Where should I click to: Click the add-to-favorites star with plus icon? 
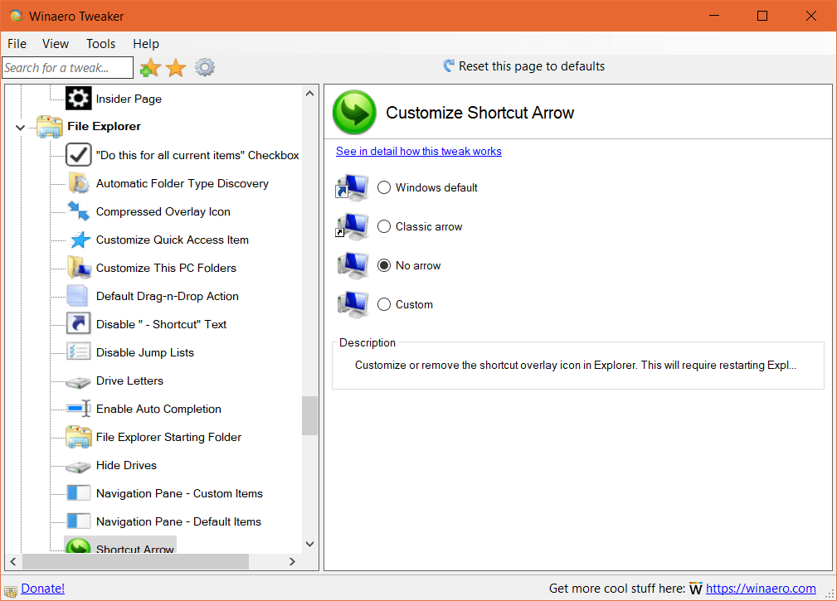[150, 68]
